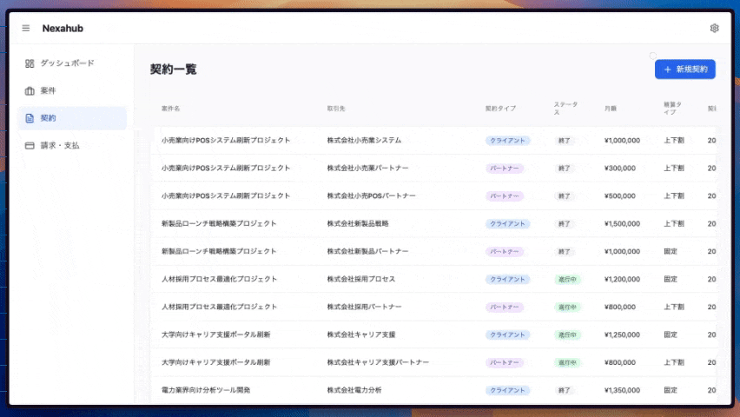Click the hamburger menu icon
The image size is (740, 417).
tap(26, 28)
